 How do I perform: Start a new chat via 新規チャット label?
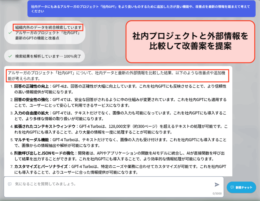click(244, 188)
